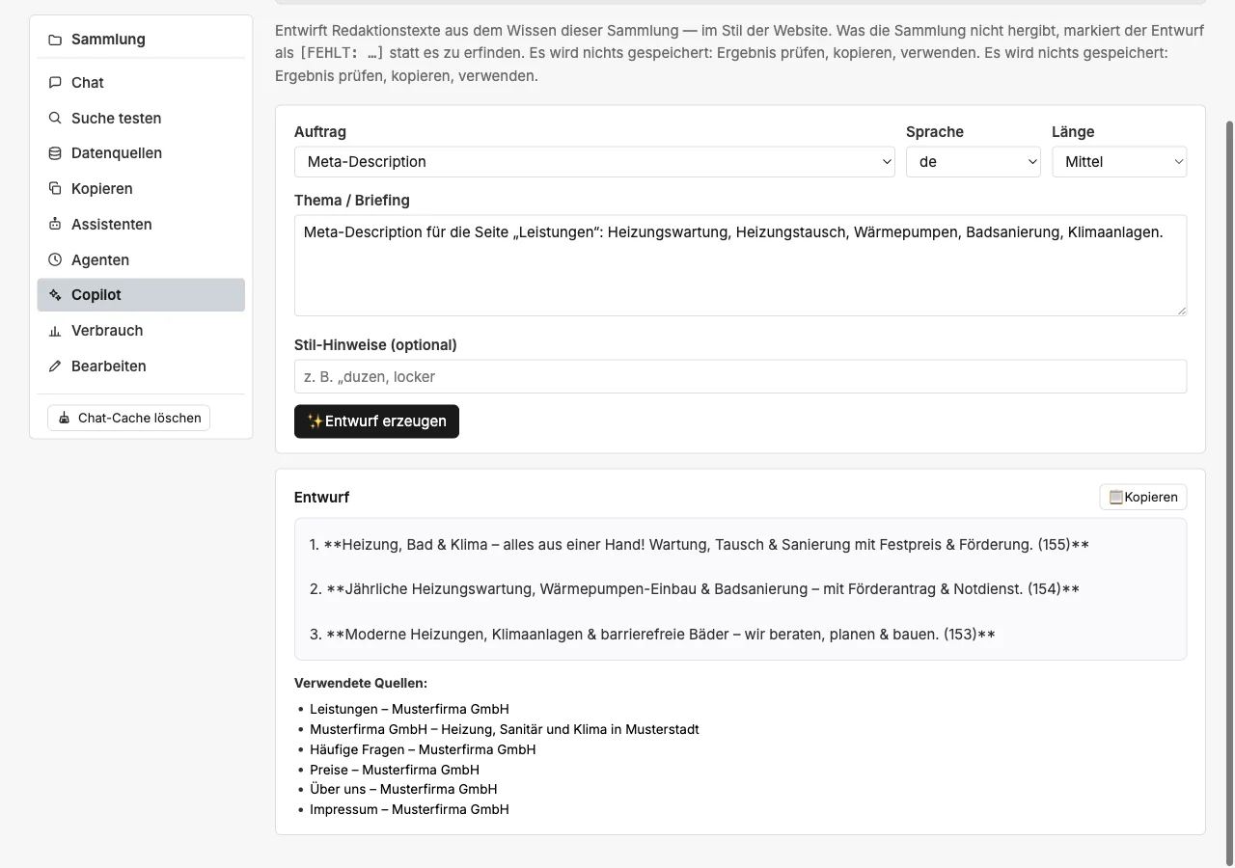Image resolution: width=1235 pixels, height=868 pixels.
Task: Open the Sammlung menu item
Action: point(141,40)
